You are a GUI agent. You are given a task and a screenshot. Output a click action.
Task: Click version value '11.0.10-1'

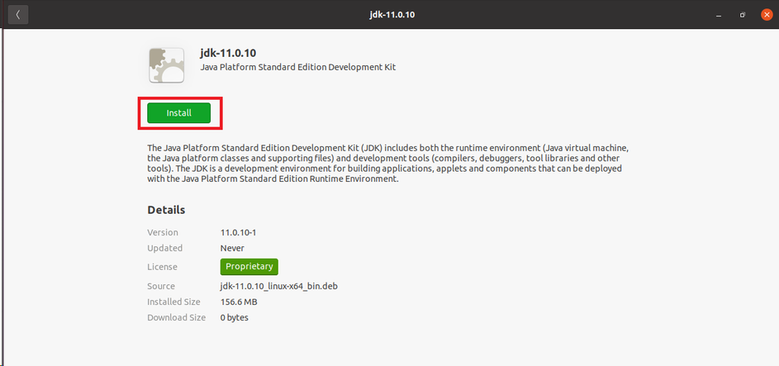point(238,232)
